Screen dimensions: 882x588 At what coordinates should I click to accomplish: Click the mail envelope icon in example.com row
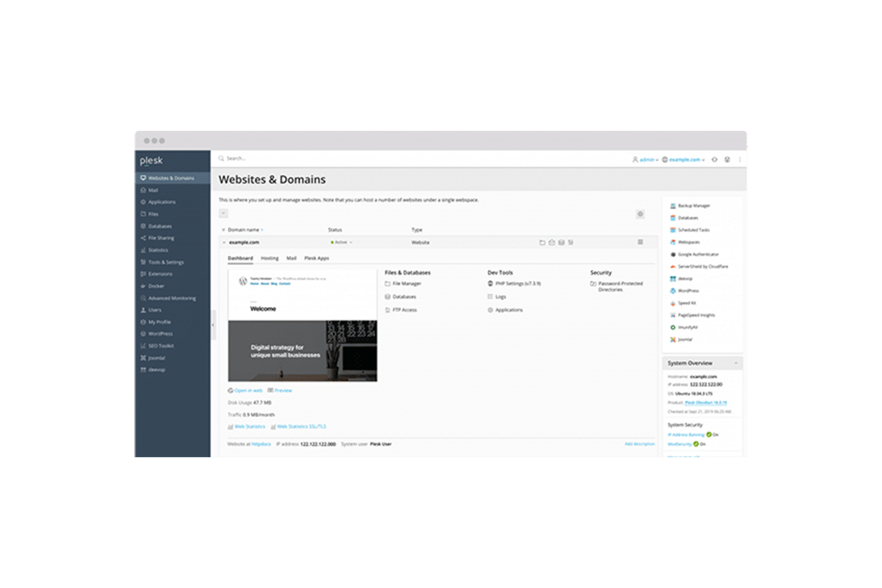tap(551, 242)
